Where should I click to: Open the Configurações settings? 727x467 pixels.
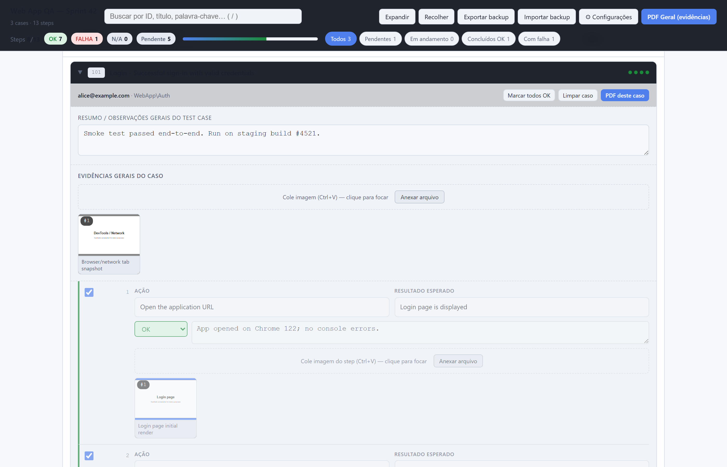(608, 17)
